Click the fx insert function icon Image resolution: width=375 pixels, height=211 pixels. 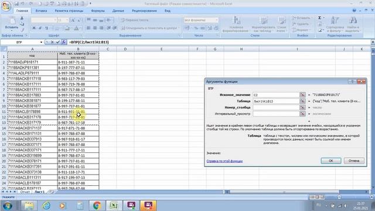click(x=63, y=42)
